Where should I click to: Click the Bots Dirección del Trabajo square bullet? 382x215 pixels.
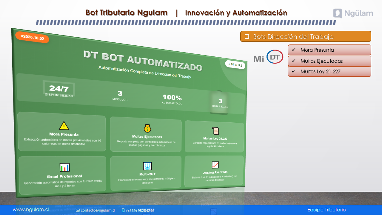[247, 36]
